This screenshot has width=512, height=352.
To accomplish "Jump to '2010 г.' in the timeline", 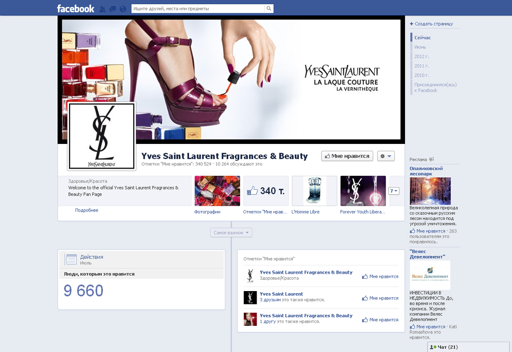I will pos(421,75).
